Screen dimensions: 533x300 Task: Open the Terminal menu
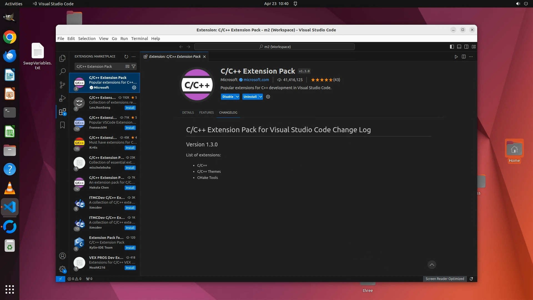click(x=139, y=39)
